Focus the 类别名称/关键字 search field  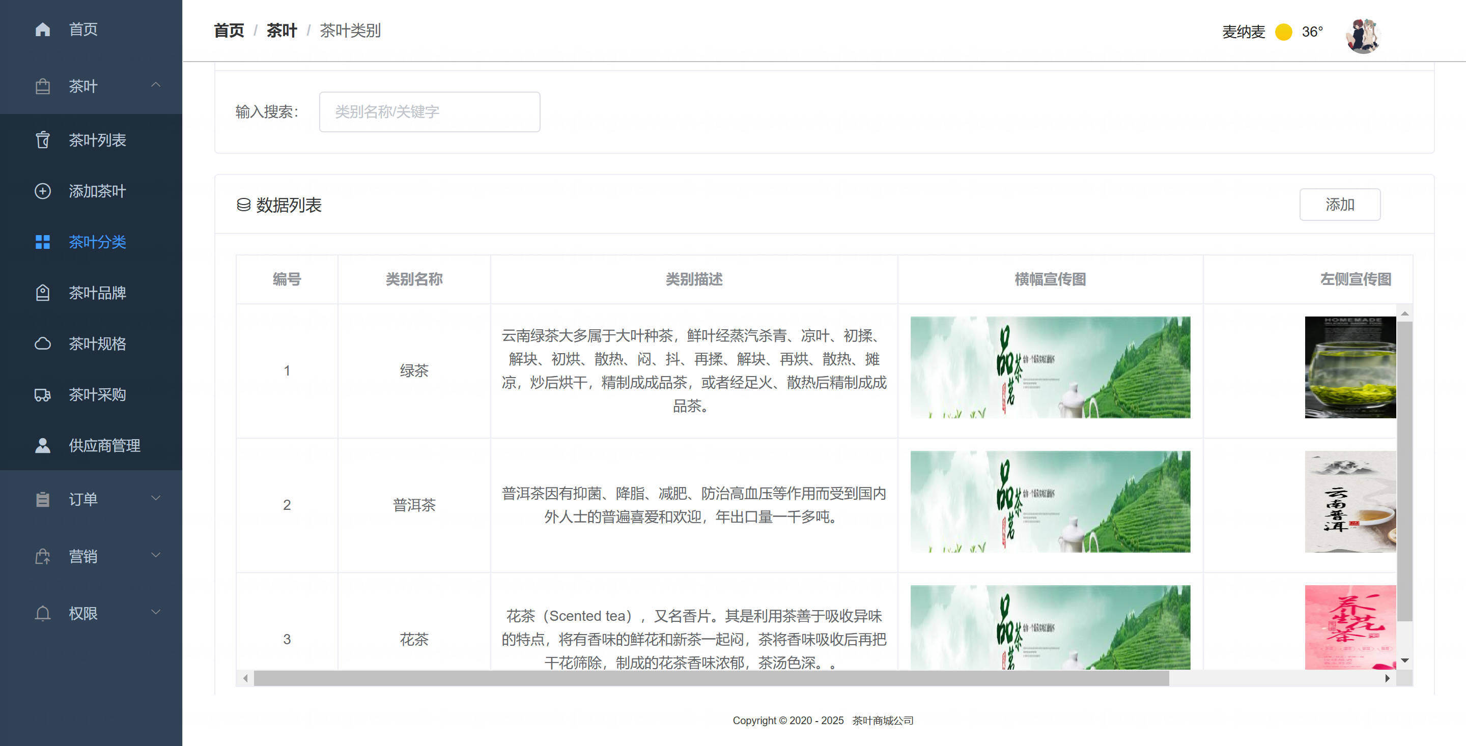click(429, 112)
